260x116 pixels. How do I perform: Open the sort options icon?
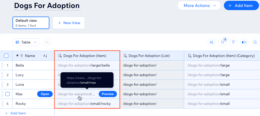222,42
